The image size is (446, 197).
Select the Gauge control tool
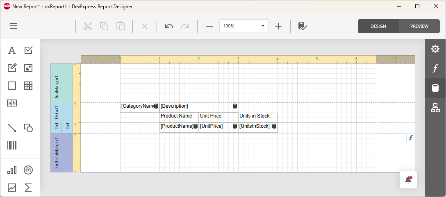point(28,170)
